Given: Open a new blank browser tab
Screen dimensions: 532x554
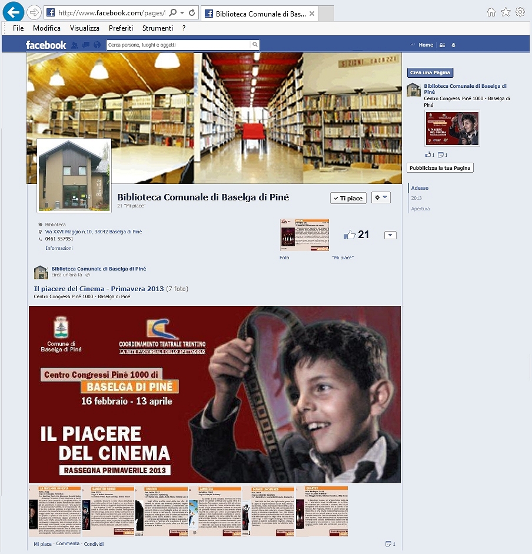Looking at the screenshot, I should (x=326, y=14).
